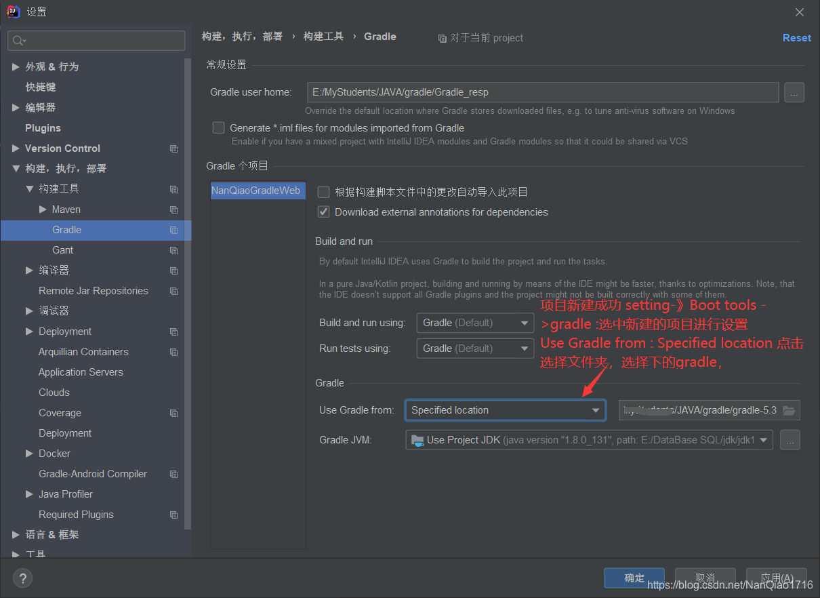Click project-level icon beside Maven

(x=174, y=210)
